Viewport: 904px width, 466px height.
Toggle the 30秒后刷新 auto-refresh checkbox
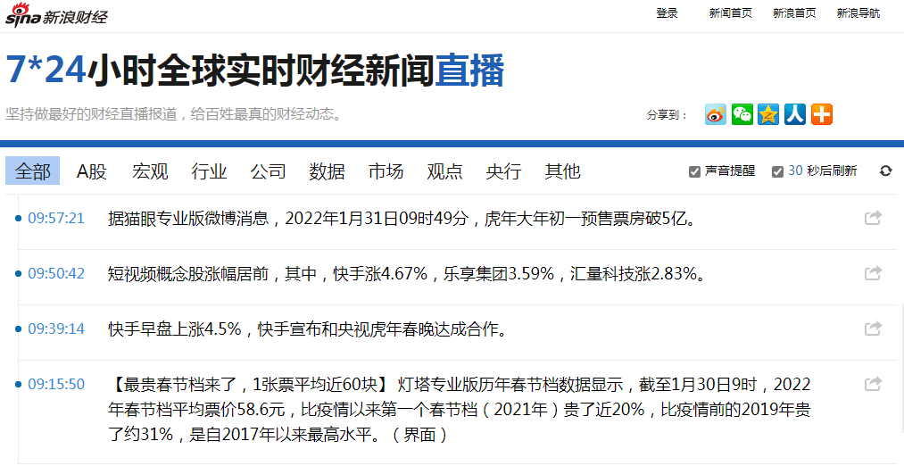click(x=778, y=171)
